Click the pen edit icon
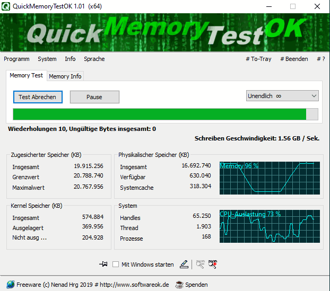 184,264
